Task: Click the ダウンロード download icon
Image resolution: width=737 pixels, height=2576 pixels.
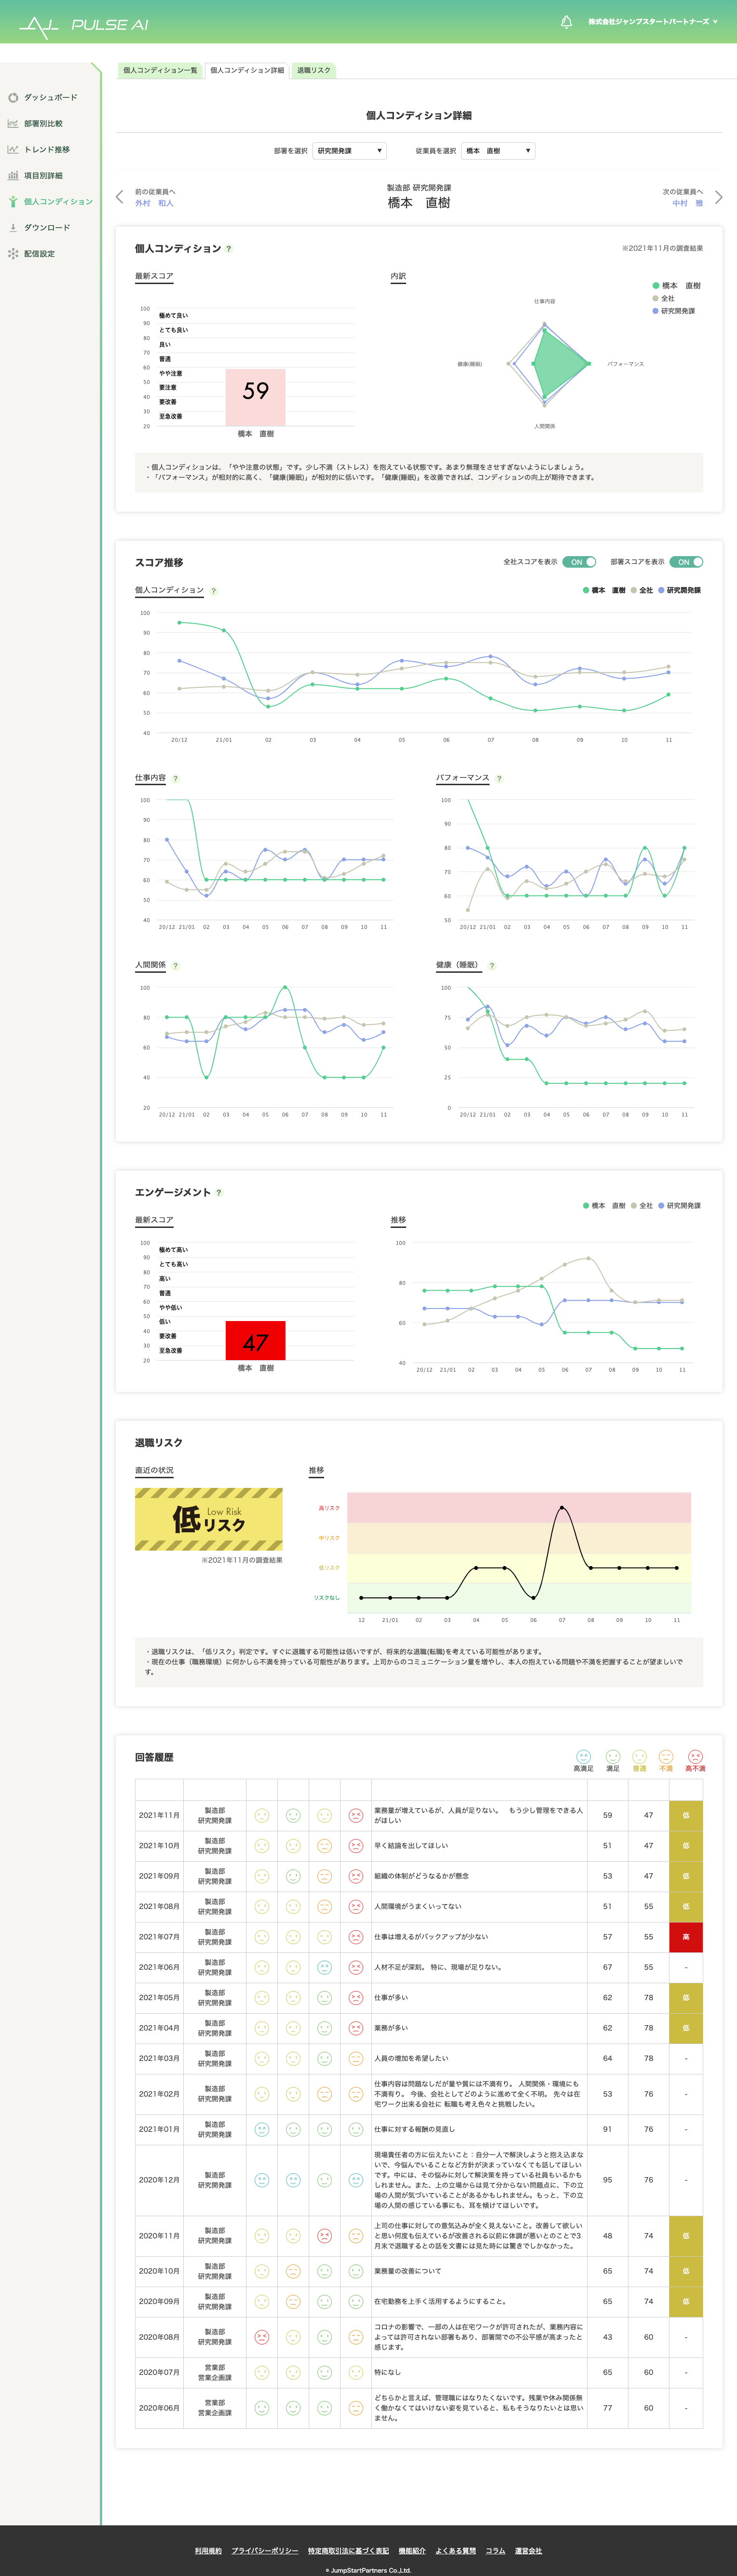Action: click(x=13, y=228)
